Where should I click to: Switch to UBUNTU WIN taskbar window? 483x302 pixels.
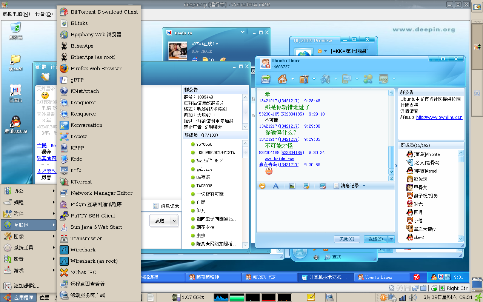[269, 277]
